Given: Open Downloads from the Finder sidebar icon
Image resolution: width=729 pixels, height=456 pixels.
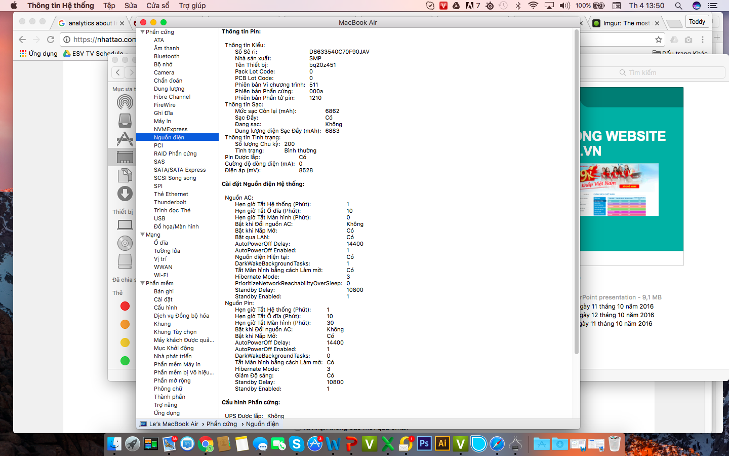Looking at the screenshot, I should pos(125,194).
